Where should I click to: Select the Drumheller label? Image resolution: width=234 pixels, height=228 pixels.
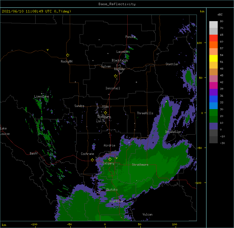pyautogui.click(x=173, y=132)
